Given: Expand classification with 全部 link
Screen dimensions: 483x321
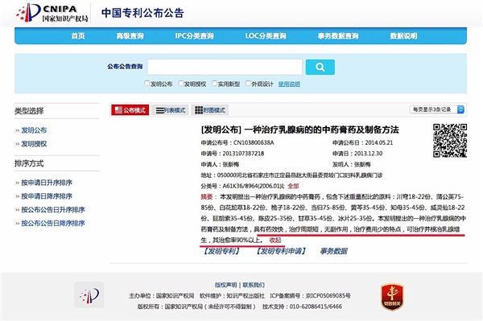Looking at the screenshot, I should tap(293, 186).
